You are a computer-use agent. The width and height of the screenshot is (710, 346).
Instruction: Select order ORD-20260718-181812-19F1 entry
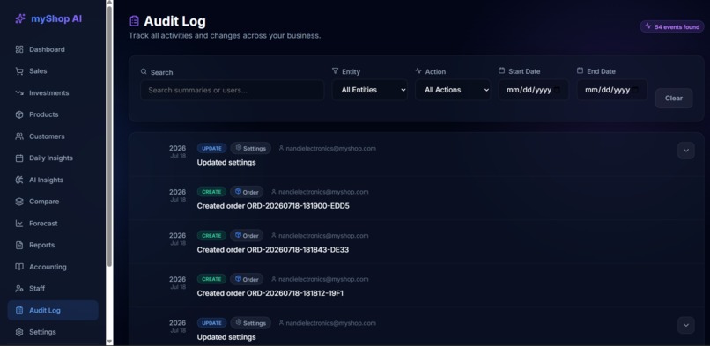point(417,285)
